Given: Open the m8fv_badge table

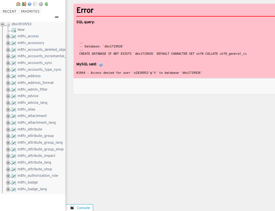Looking at the screenshot, I should tap(27, 182).
